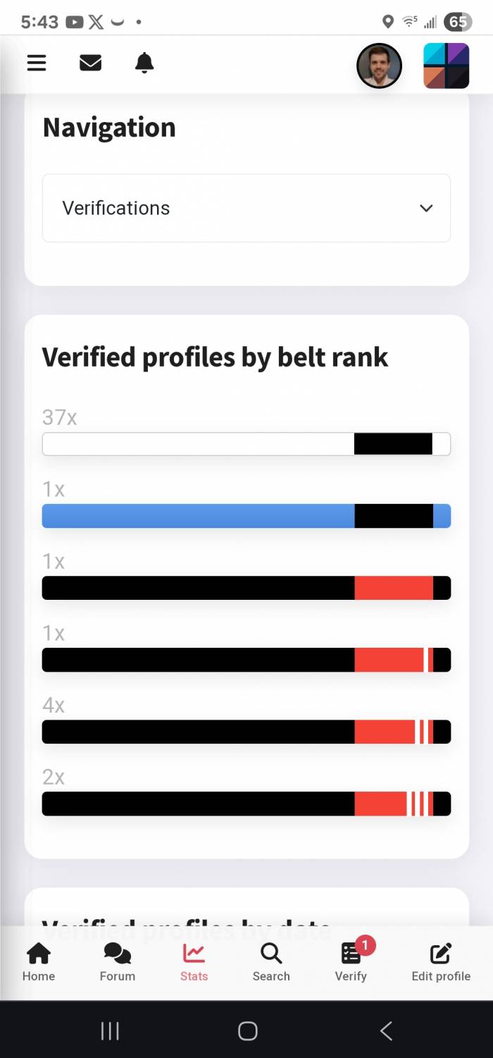Tap the Android back button

tap(386, 1031)
